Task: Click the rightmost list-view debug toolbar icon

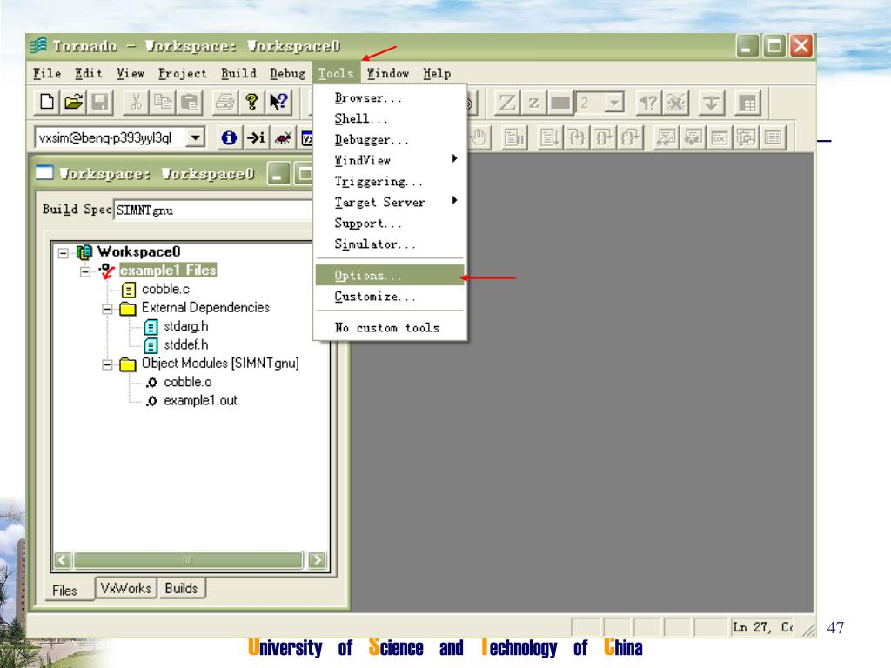Action: [773, 137]
